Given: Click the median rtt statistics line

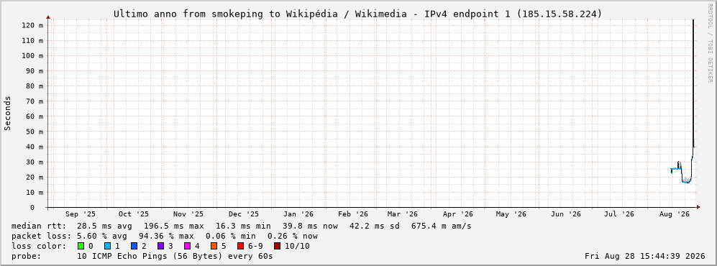Looking at the screenshot, I should (241, 226).
